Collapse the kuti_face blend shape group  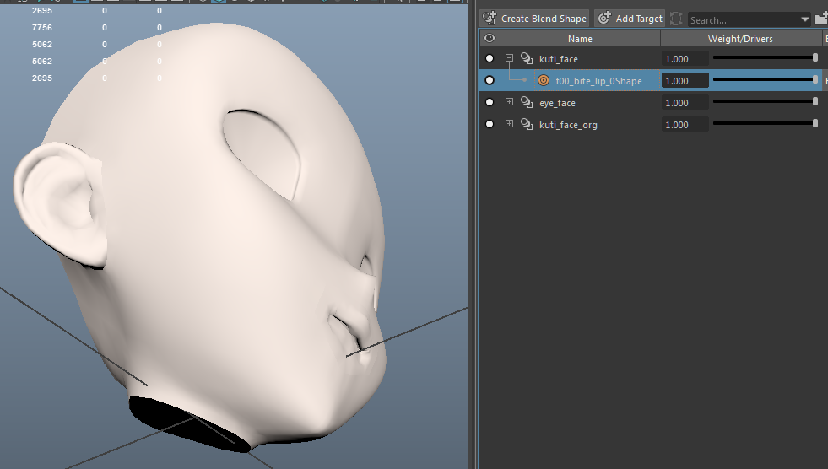point(509,58)
